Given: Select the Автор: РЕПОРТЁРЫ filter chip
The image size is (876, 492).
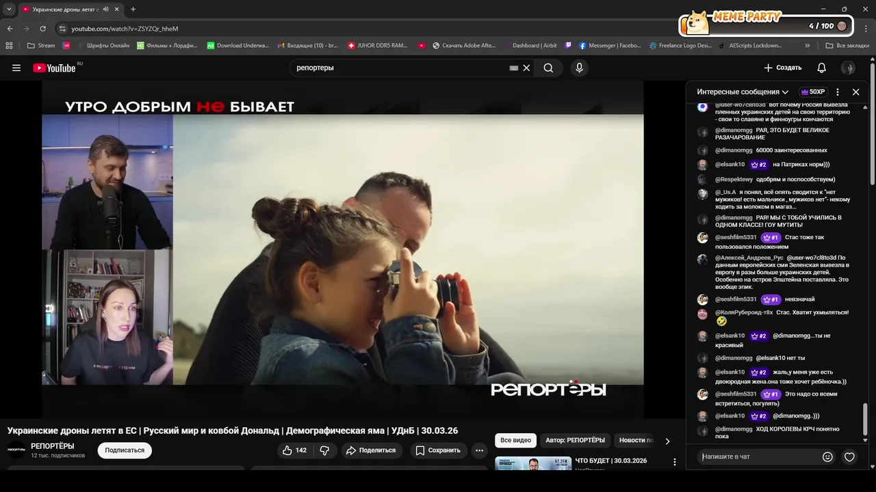Looking at the screenshot, I should pyautogui.click(x=575, y=440).
